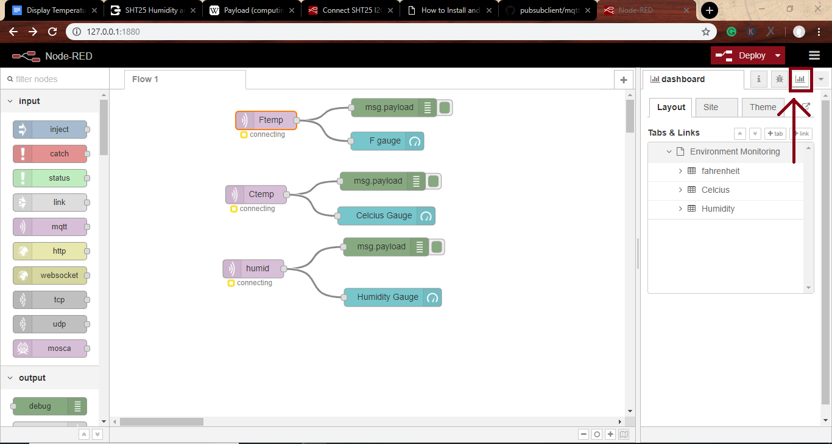Collapse the Environment Monitoring tab tree
The width and height of the screenshot is (832, 444).
(x=669, y=151)
